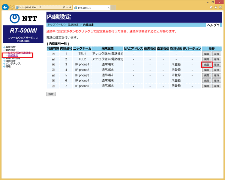Click 電話設定 in the breadcrumb

(x=73, y=25)
